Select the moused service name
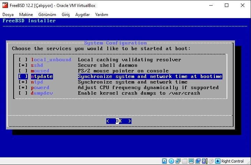The width and height of the screenshot is (251, 165). (x=40, y=71)
